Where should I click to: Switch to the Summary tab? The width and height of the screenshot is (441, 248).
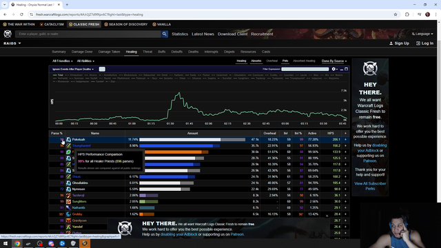coord(59,52)
